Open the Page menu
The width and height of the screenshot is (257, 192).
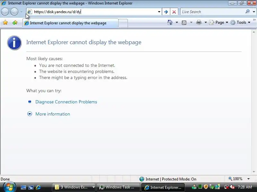219,22
